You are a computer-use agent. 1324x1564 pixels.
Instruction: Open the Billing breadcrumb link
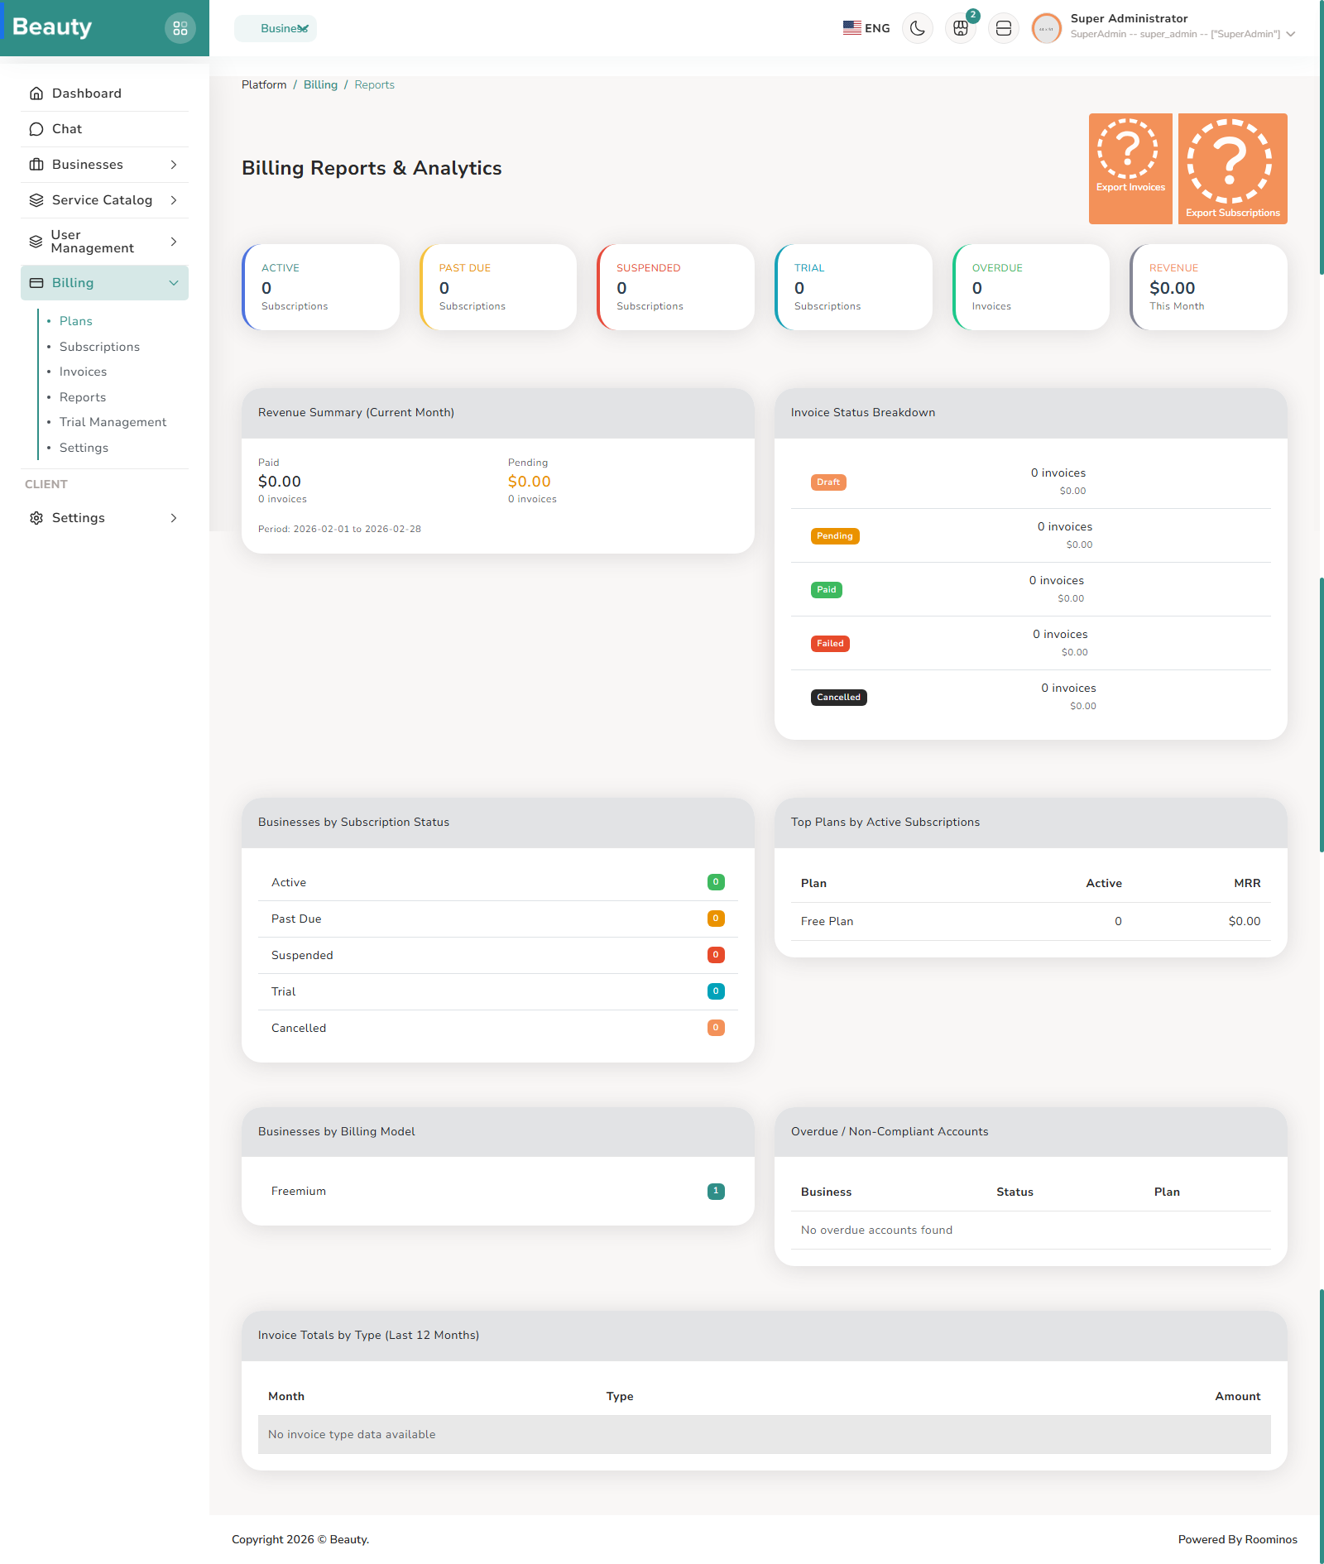pyautogui.click(x=320, y=84)
